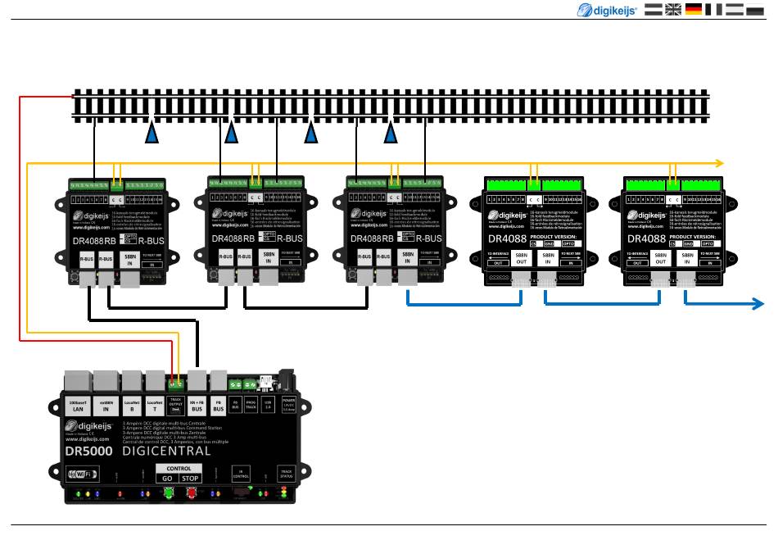Viewport: 778px width, 540px height.
Task: Select the French flag in the header
Action: click(x=714, y=10)
